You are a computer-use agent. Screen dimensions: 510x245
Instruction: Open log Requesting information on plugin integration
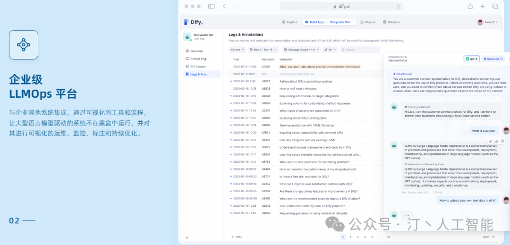(309, 96)
